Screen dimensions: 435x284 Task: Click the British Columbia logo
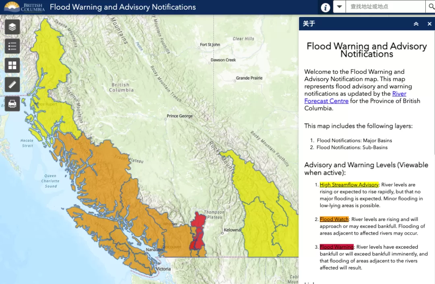[x=25, y=7]
